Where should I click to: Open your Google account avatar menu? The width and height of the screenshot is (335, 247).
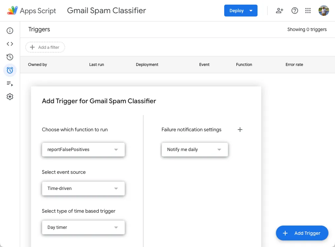324,10
